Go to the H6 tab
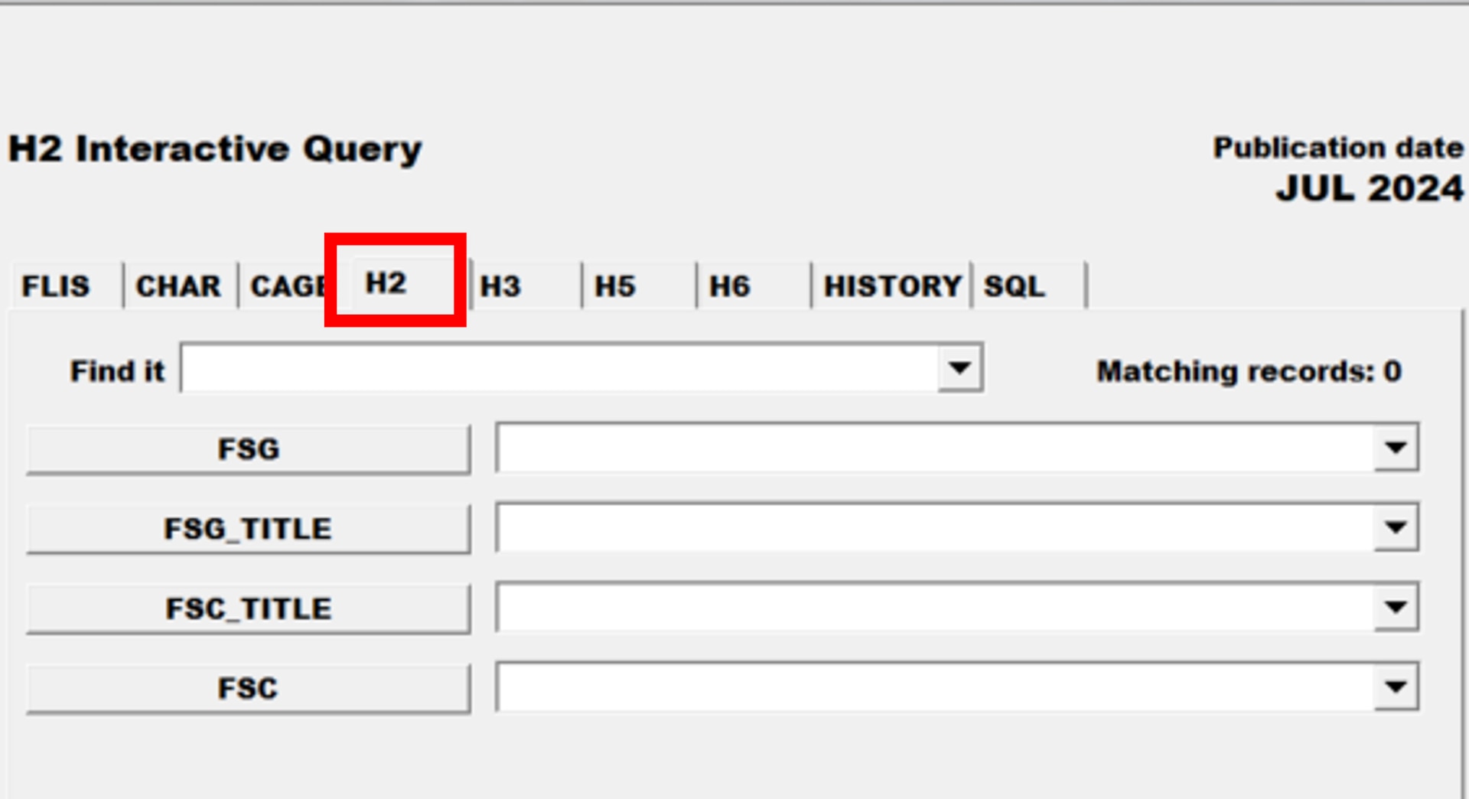This screenshot has height=799, width=1469. (x=754, y=285)
